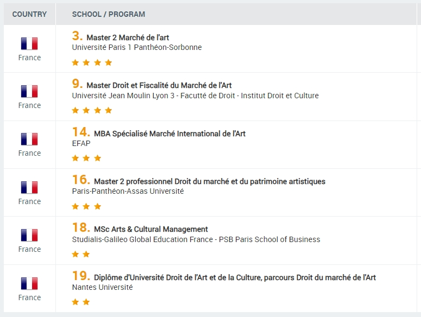Click the three-star rating under EFAP
Viewport: 421px width, 317px height.
(x=86, y=158)
